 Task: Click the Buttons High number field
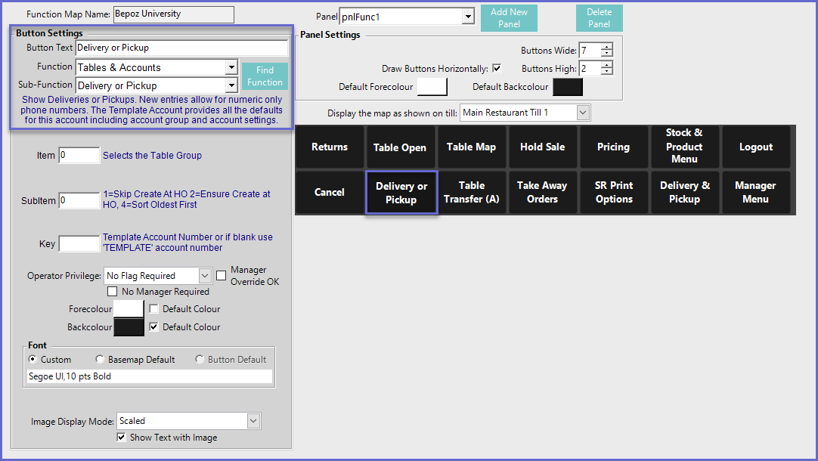coord(590,68)
